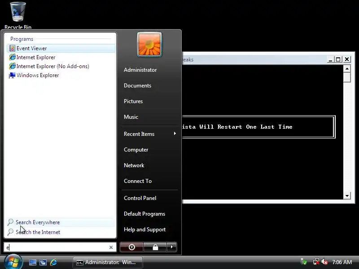Click the Safely Remove Hardware tray icon
Image resolution: width=359 pixels, height=269 pixels.
click(304, 262)
